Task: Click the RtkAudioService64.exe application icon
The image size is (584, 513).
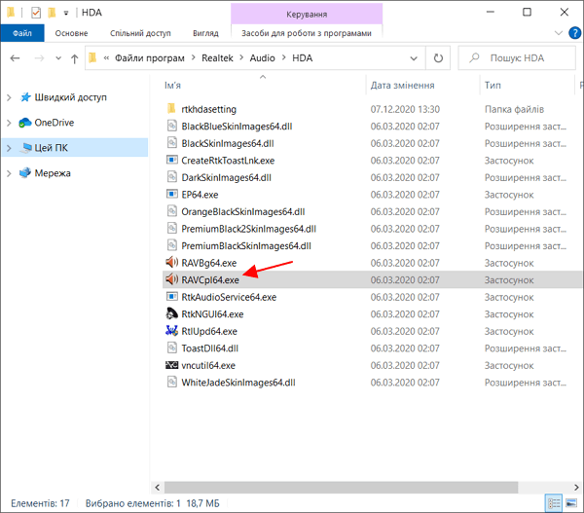Action: click(171, 297)
